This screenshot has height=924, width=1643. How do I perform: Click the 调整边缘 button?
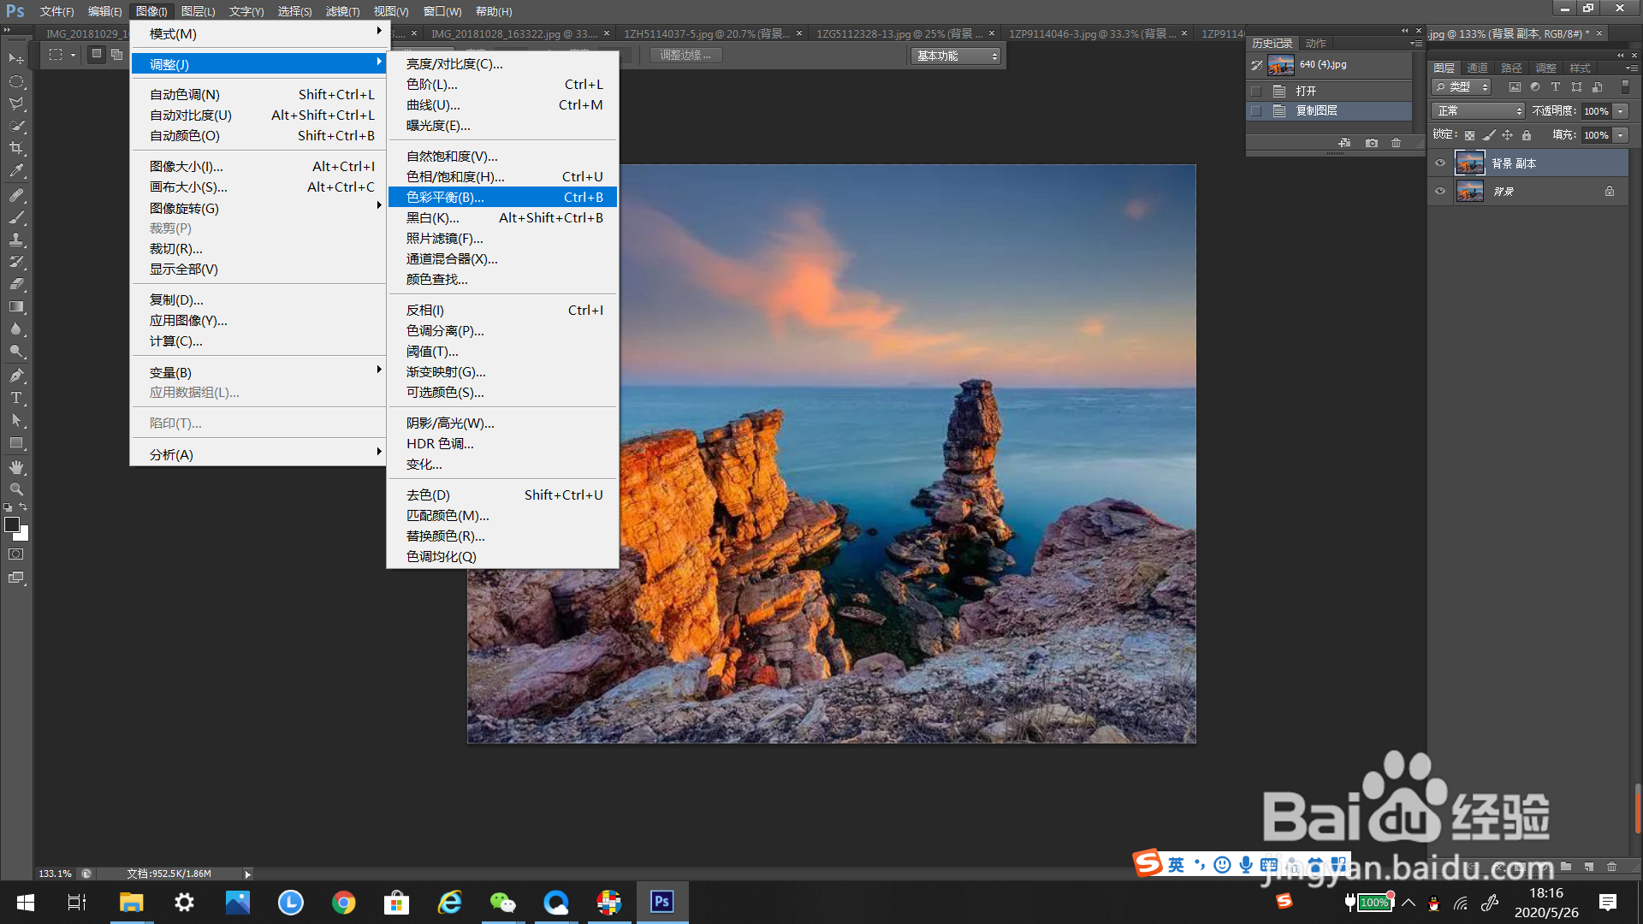tap(685, 55)
